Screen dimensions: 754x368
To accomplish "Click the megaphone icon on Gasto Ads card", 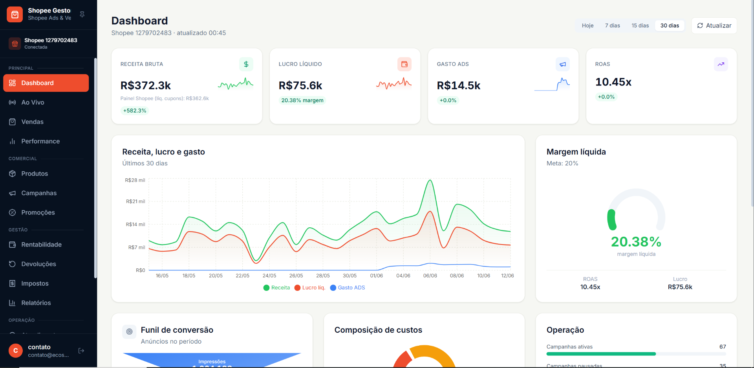I will click(x=563, y=64).
